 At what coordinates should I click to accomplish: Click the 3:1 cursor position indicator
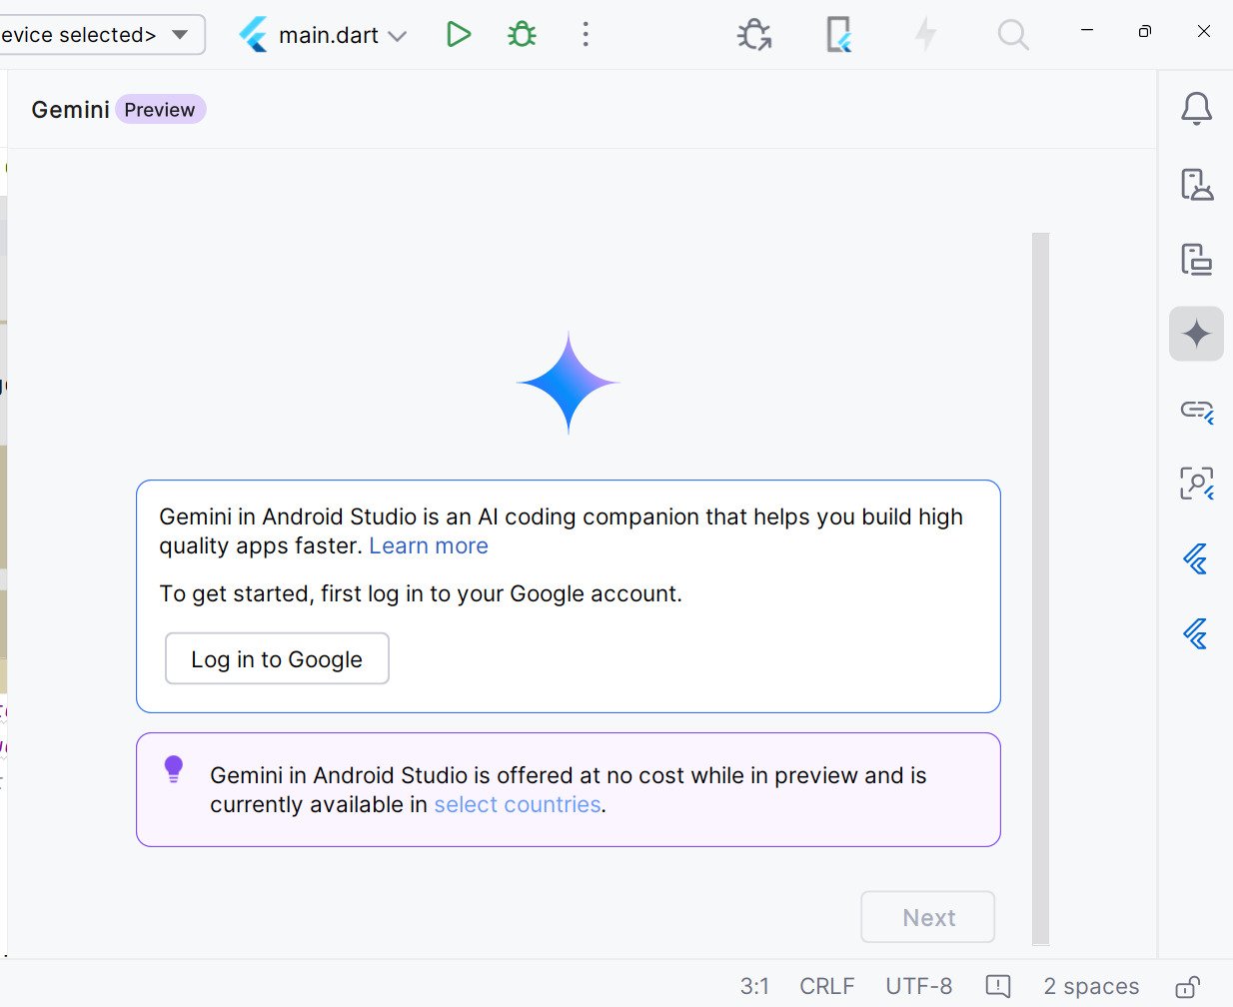coord(754,986)
